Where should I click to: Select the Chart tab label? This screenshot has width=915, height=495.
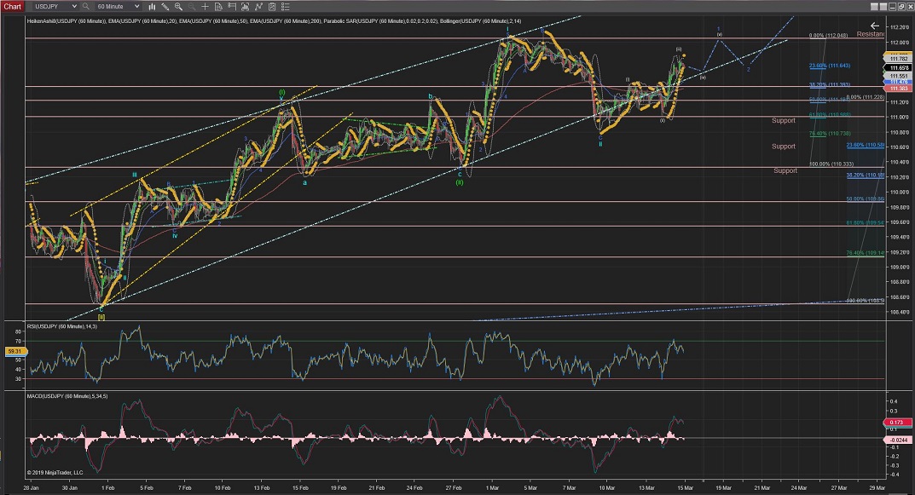pyautogui.click(x=12, y=6)
